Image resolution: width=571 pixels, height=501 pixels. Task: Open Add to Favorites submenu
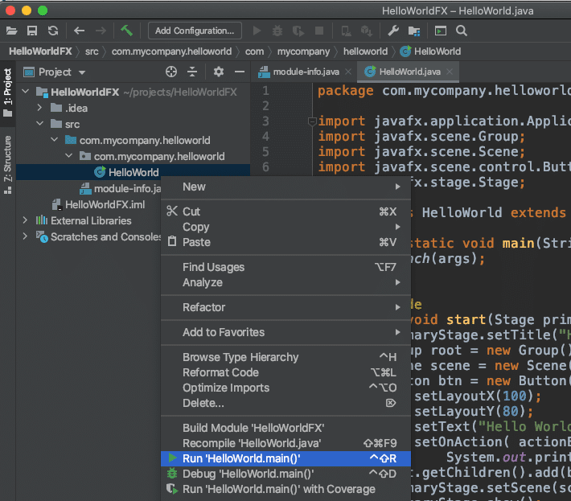pos(285,332)
